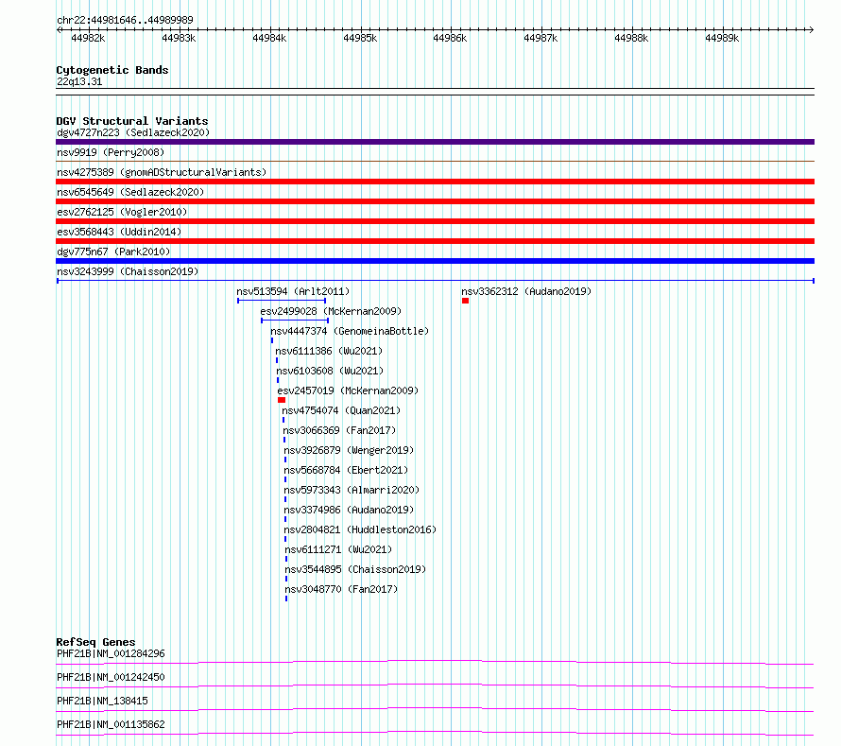This screenshot has width=841, height=746.
Task: Click the red nsv3362312 variant block
Action: click(466, 301)
